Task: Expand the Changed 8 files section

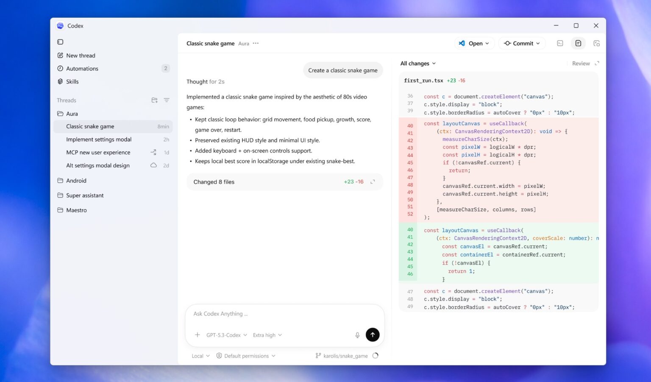Action: tap(372, 181)
